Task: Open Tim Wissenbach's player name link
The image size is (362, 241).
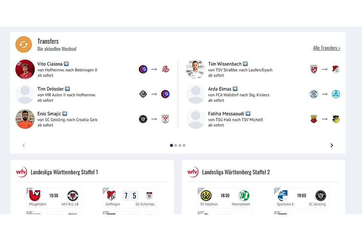Action: 225,64
